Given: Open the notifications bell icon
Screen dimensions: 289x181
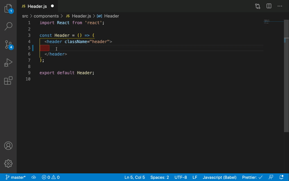Looking at the screenshot, I should [281, 177].
